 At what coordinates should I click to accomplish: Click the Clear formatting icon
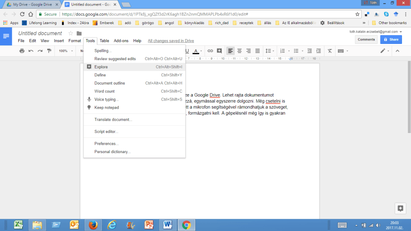point(330,51)
